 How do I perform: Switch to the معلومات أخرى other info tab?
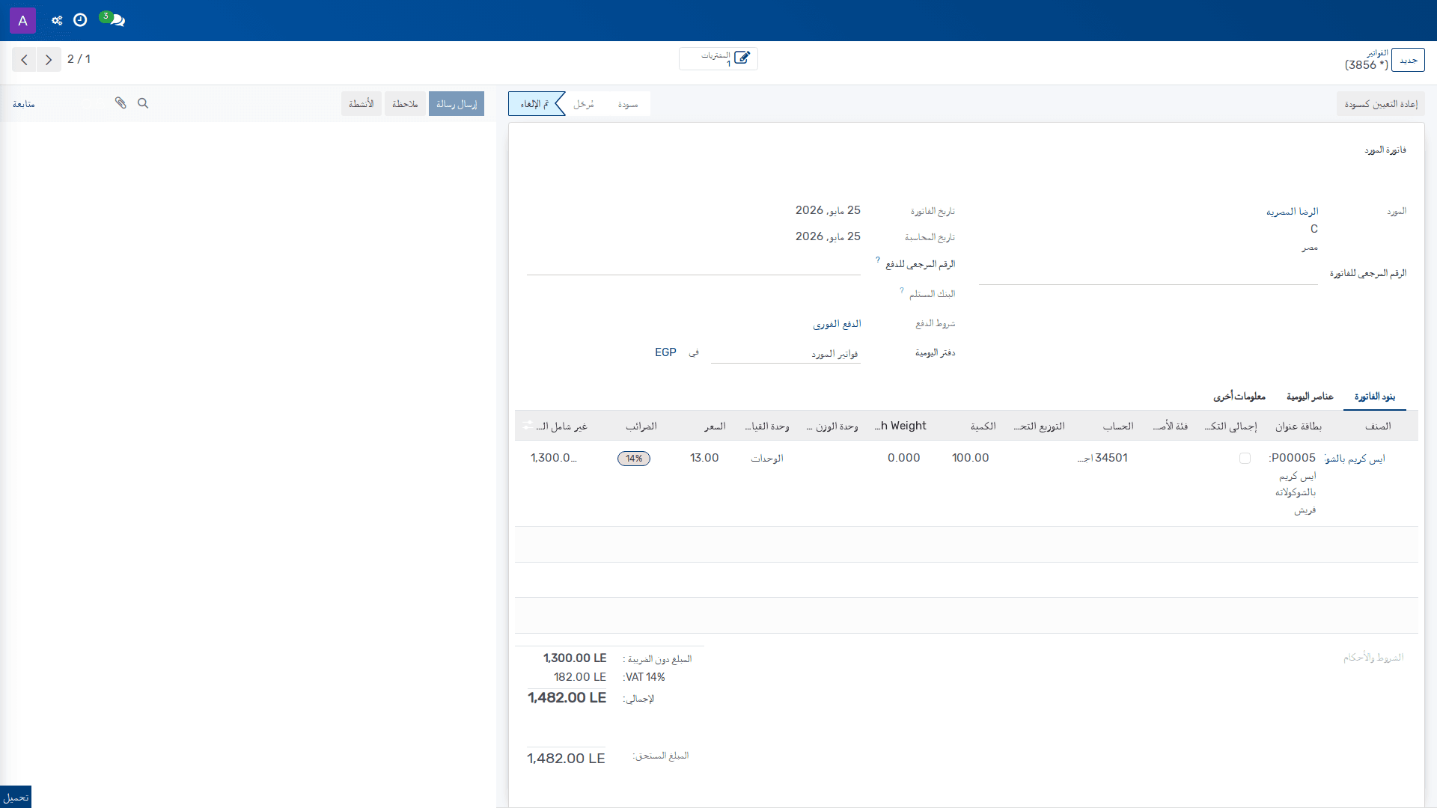(1239, 397)
